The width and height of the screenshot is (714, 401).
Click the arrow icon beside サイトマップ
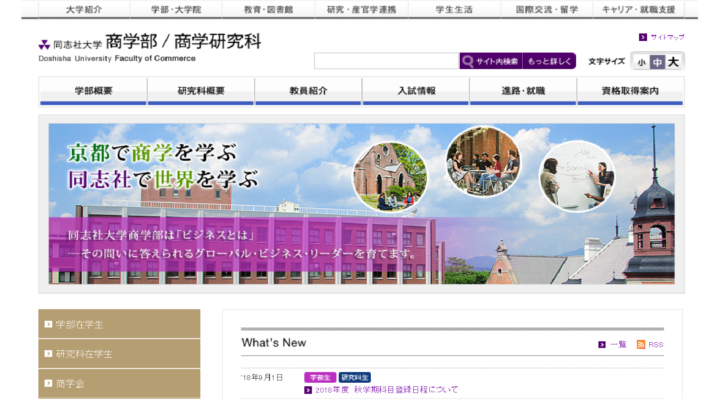coord(643,37)
